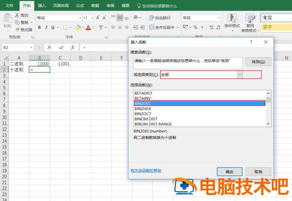
Task: Click the ? help button in dialog
Action: point(251,42)
